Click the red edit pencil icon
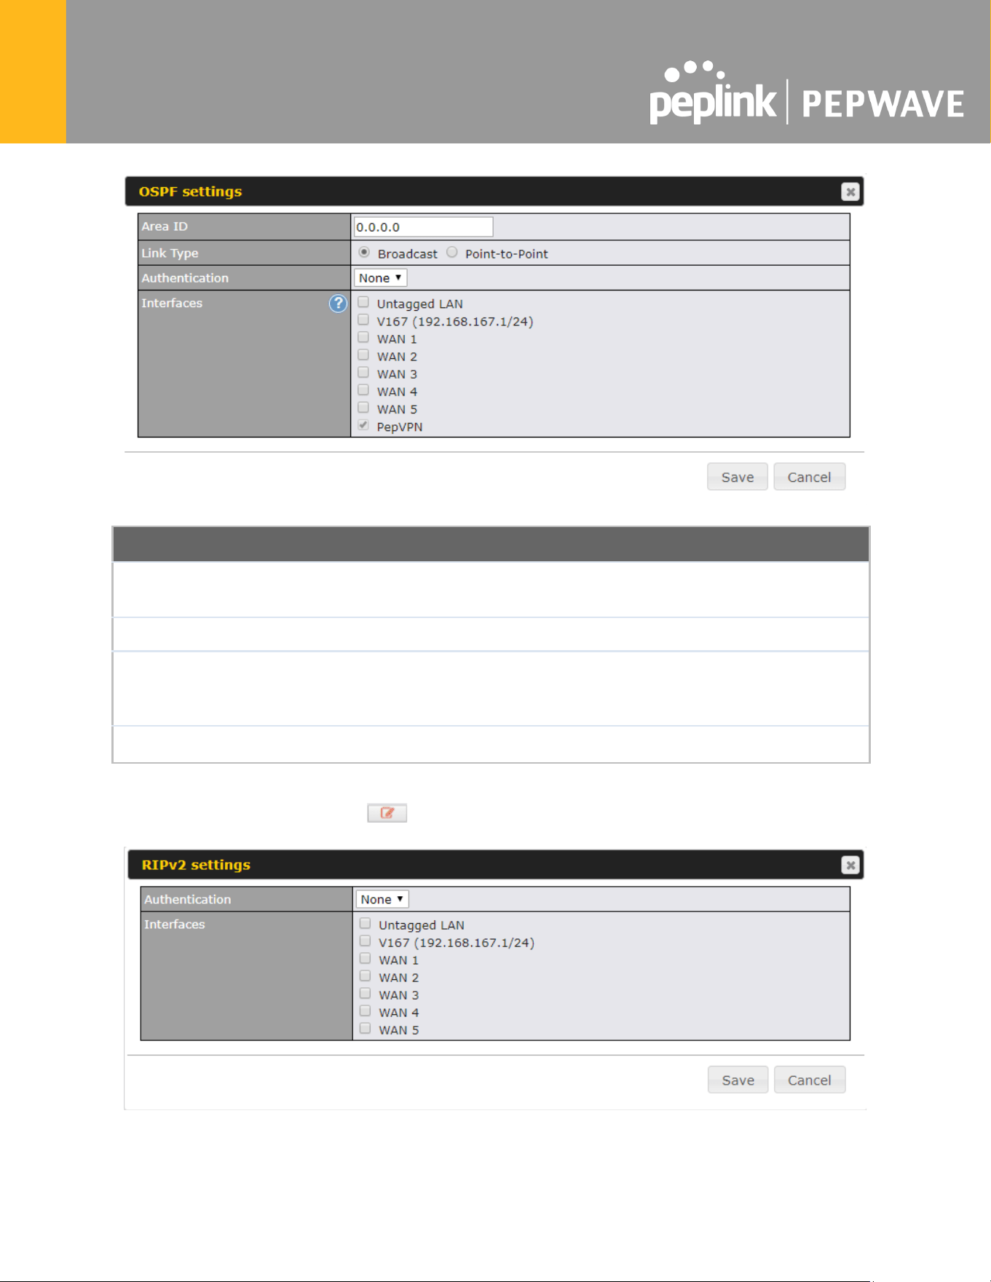Screen dimensions: 991x1282 pyautogui.click(x=387, y=813)
